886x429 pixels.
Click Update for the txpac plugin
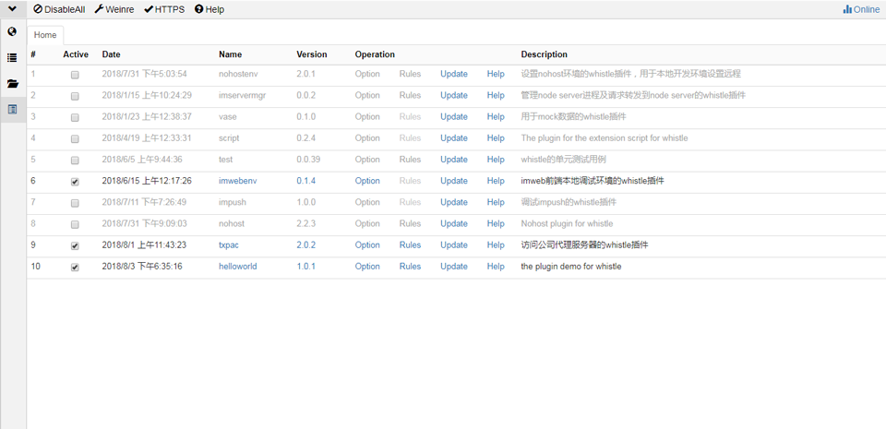point(453,245)
